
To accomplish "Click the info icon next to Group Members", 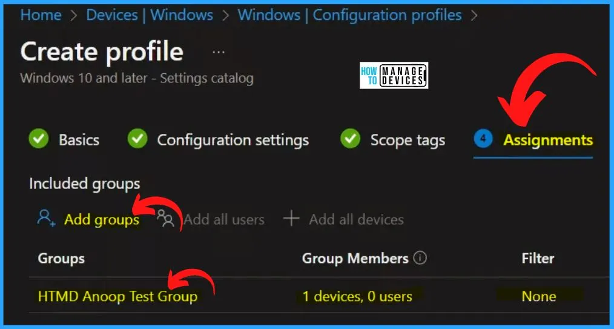I will 420,258.
